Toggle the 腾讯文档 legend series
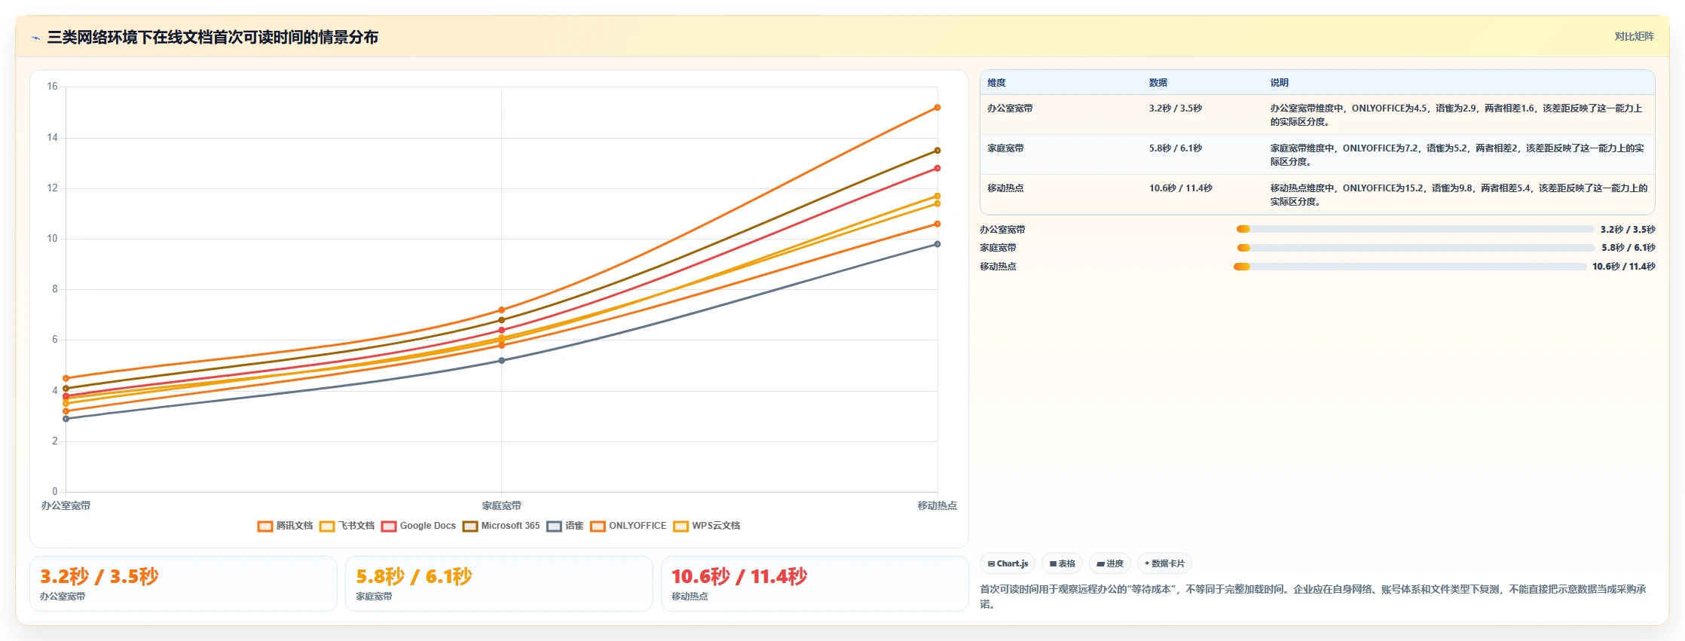The width and height of the screenshot is (1685, 641). (x=285, y=526)
